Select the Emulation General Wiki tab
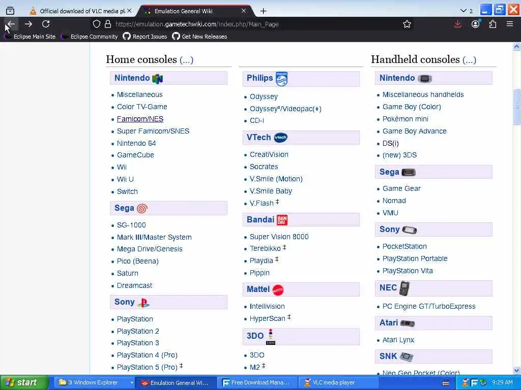The height and width of the screenshot is (390, 521). 196,11
